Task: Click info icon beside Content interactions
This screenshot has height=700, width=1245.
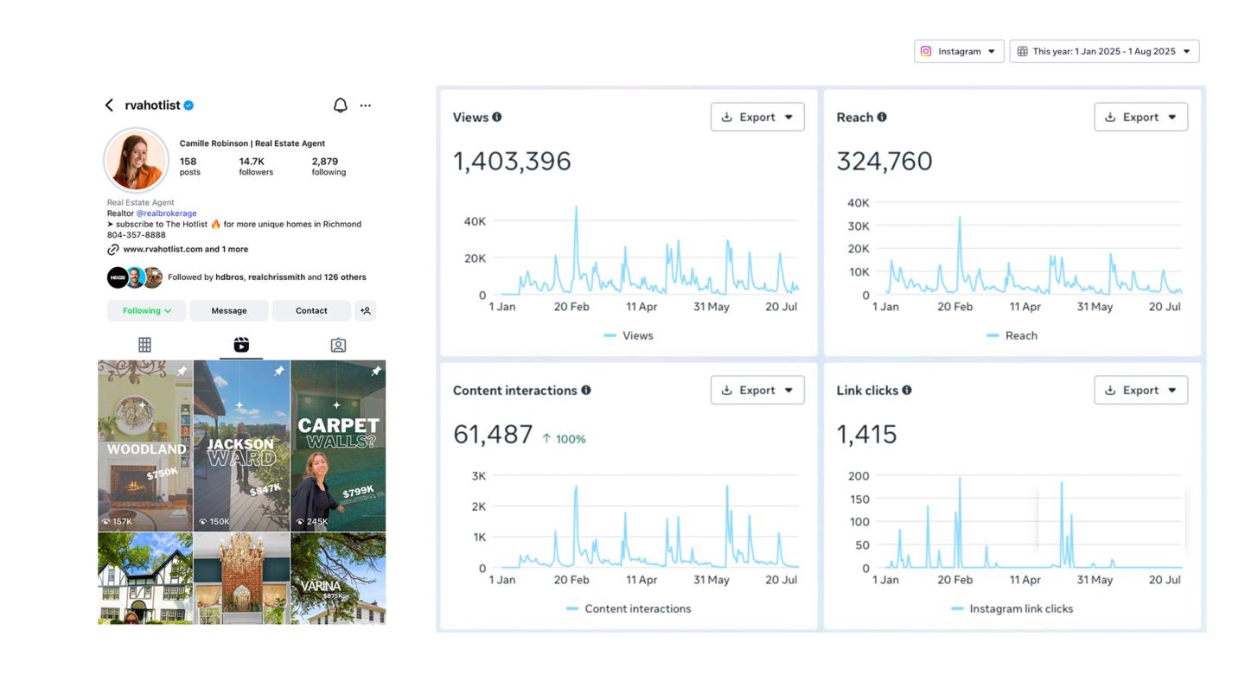Action: [586, 391]
